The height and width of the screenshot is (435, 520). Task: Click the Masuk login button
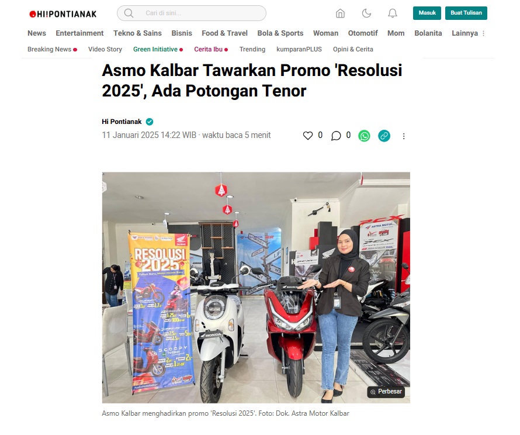(x=427, y=13)
